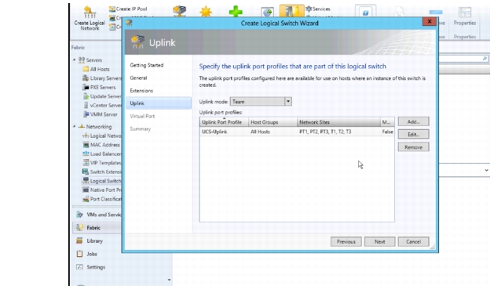Viewport: 494px width, 300px height.
Task: Select the Uplink wizard page
Action: [x=159, y=103]
